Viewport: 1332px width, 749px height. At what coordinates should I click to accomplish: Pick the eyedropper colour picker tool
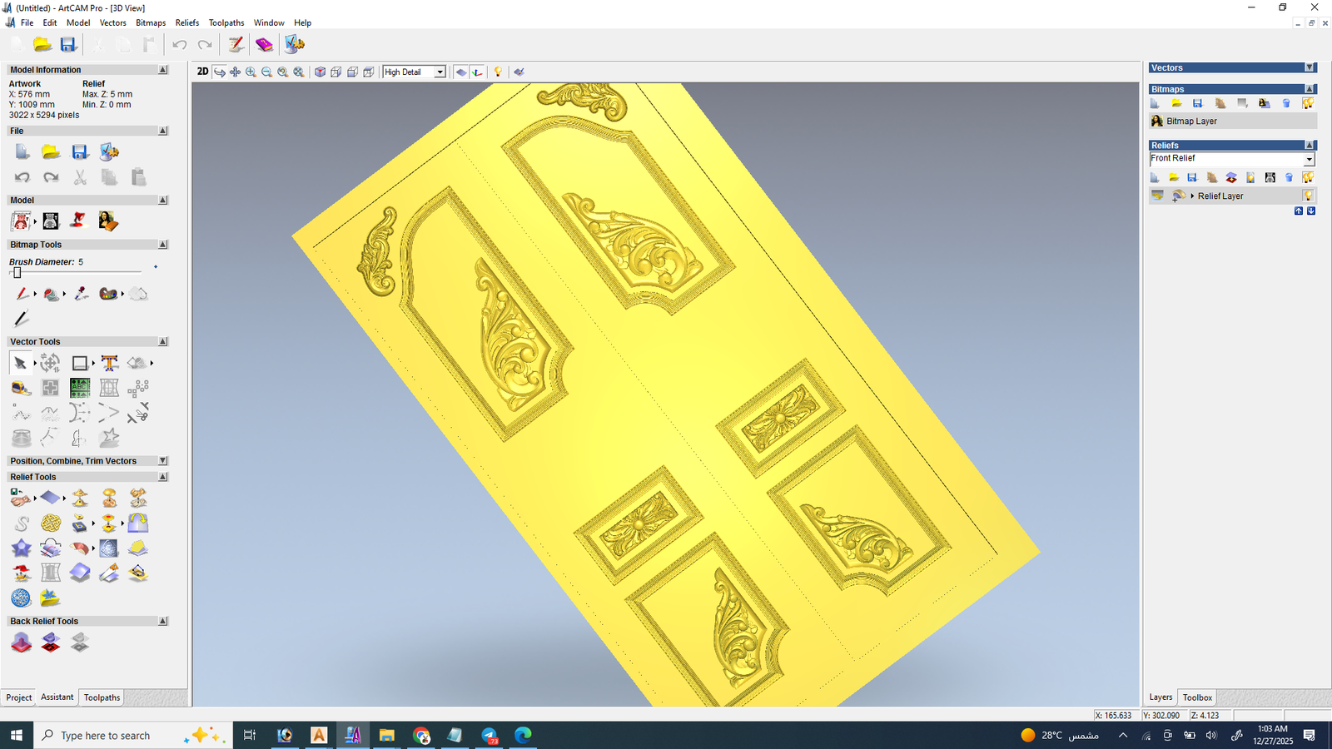81,294
